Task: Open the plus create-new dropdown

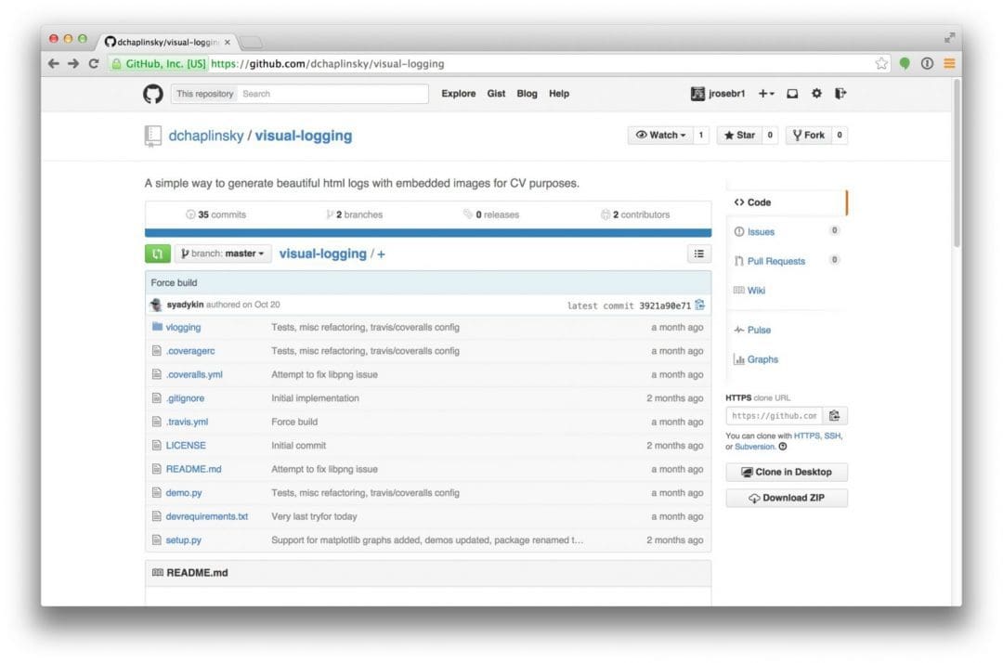Action: [x=765, y=94]
